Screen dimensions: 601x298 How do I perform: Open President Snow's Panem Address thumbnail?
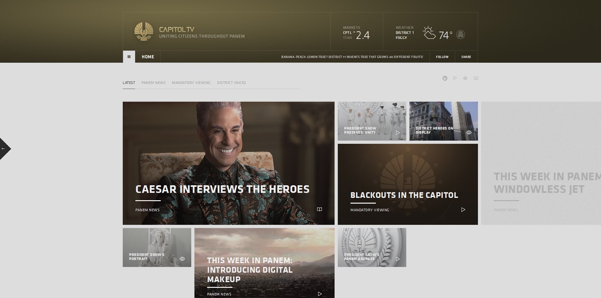coord(372,247)
